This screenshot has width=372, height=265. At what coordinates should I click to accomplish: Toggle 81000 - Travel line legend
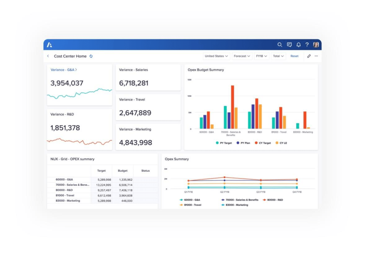pyautogui.click(x=190, y=205)
